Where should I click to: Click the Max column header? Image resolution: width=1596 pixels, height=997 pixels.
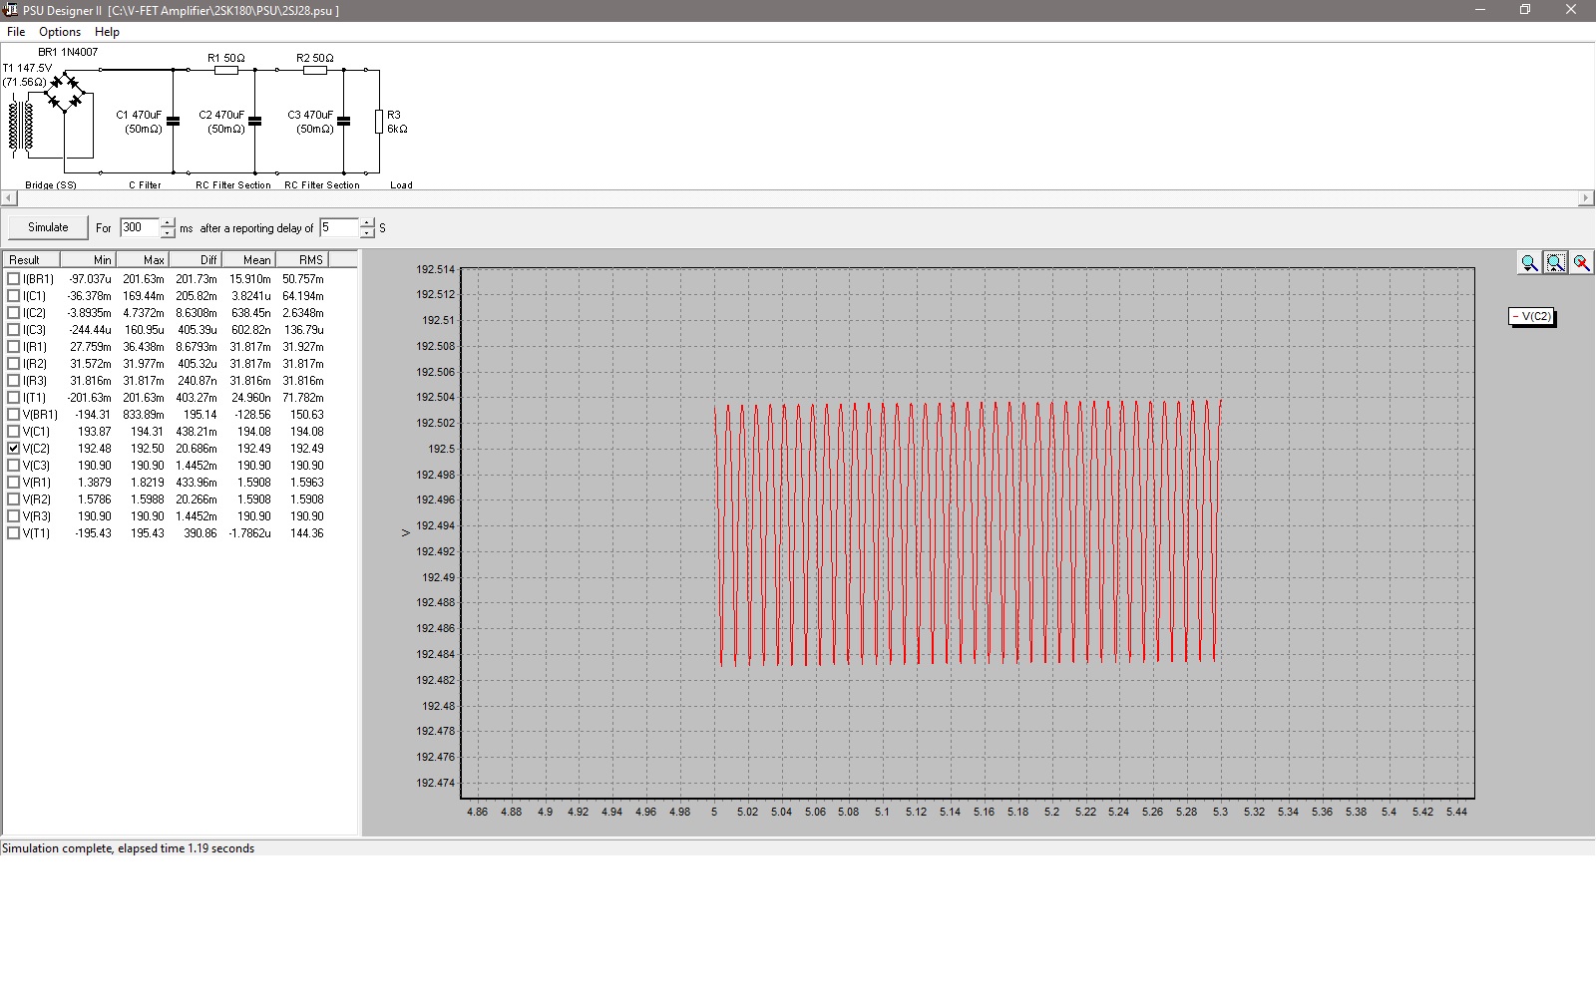click(x=141, y=259)
